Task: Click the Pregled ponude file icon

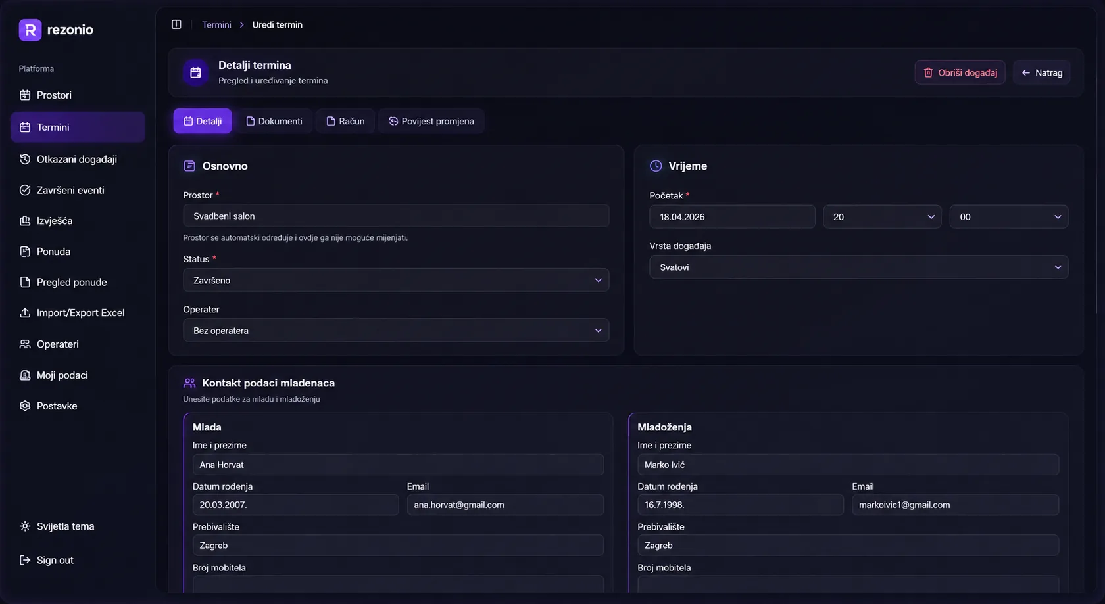Action: coord(25,282)
